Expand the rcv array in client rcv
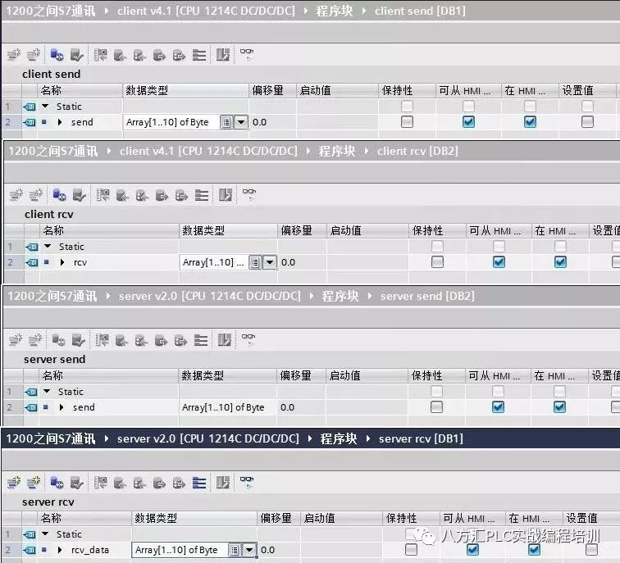 (x=63, y=262)
